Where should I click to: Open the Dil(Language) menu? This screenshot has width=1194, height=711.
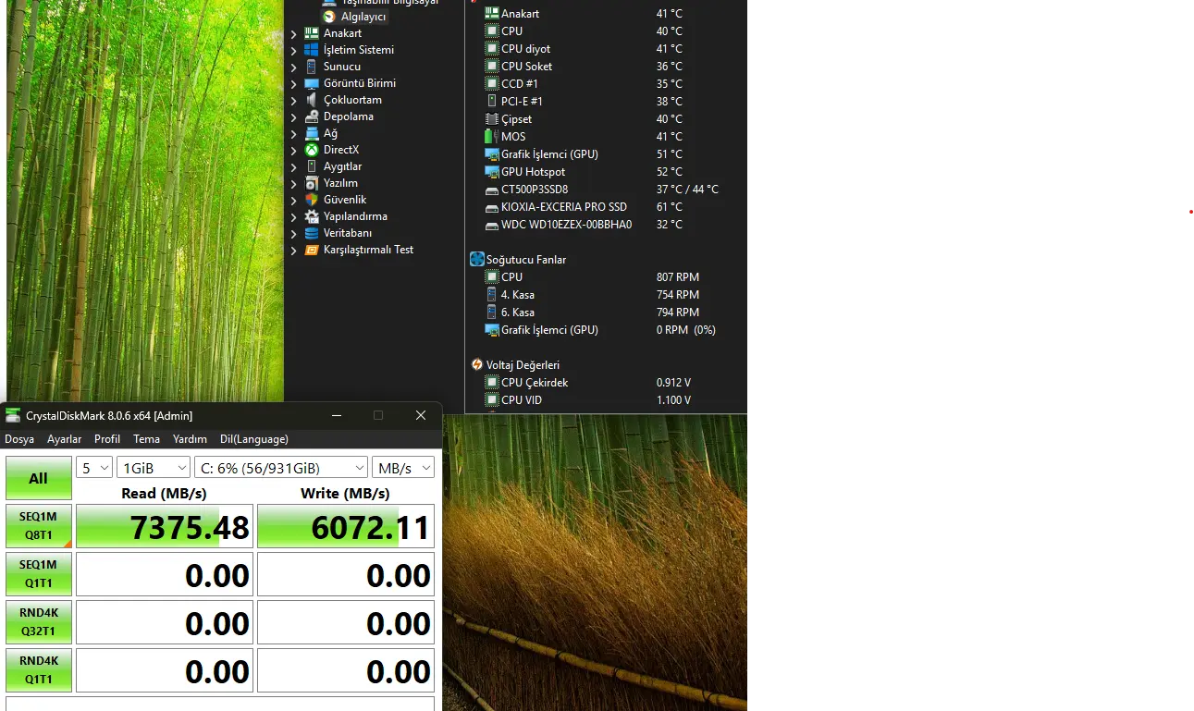(254, 439)
